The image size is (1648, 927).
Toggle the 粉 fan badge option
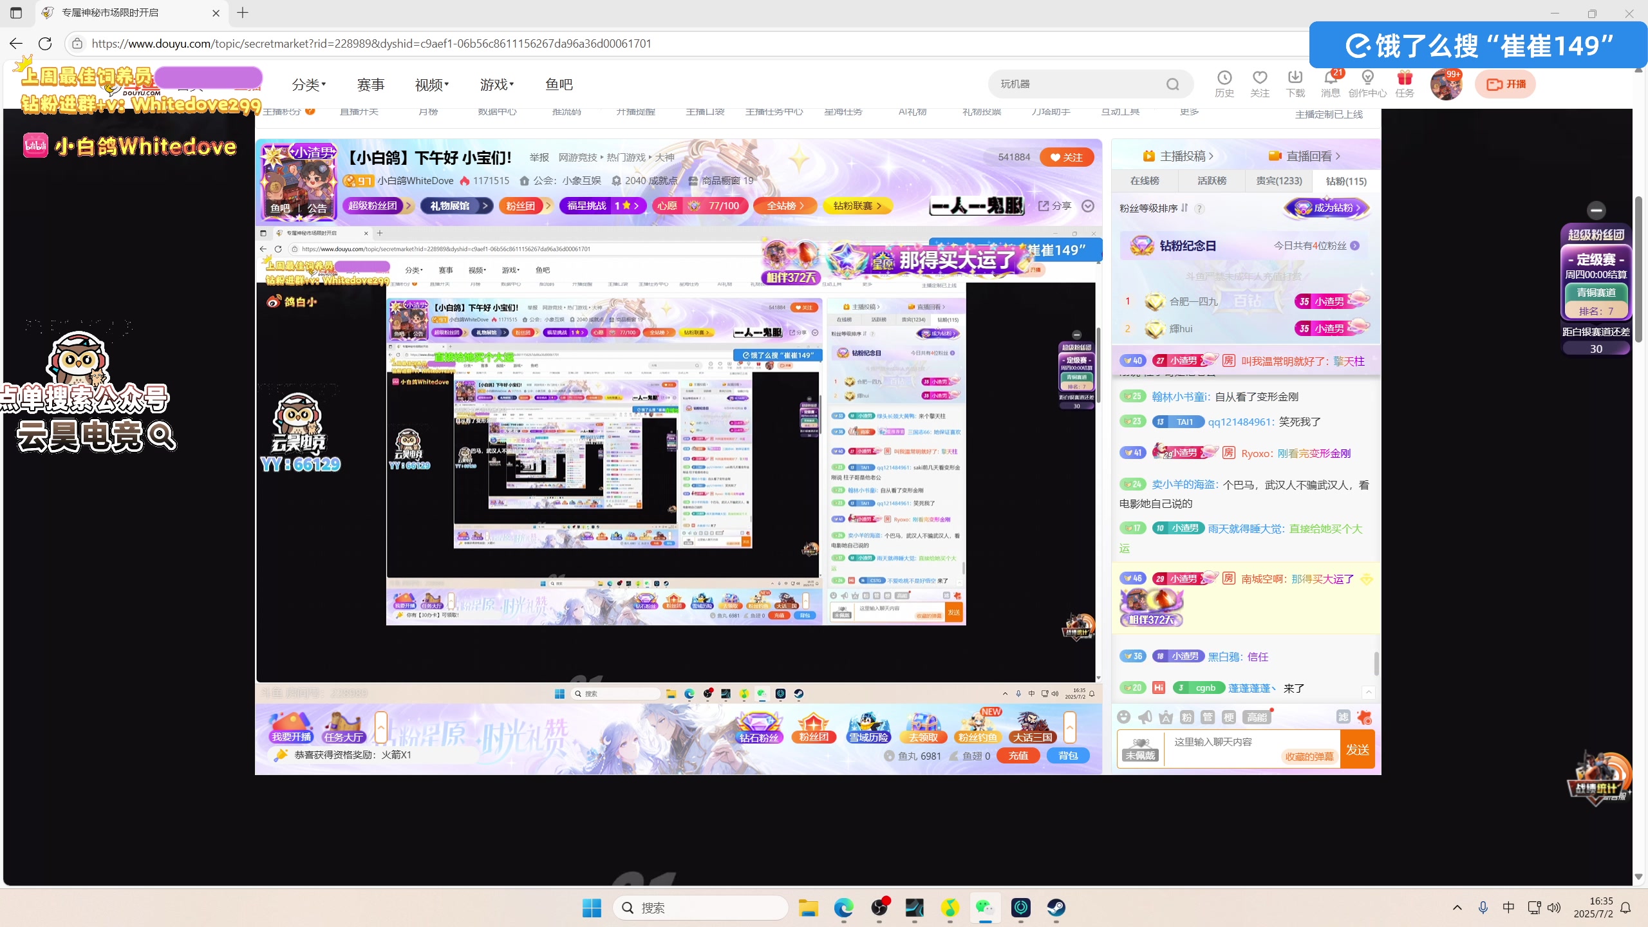[1187, 717]
